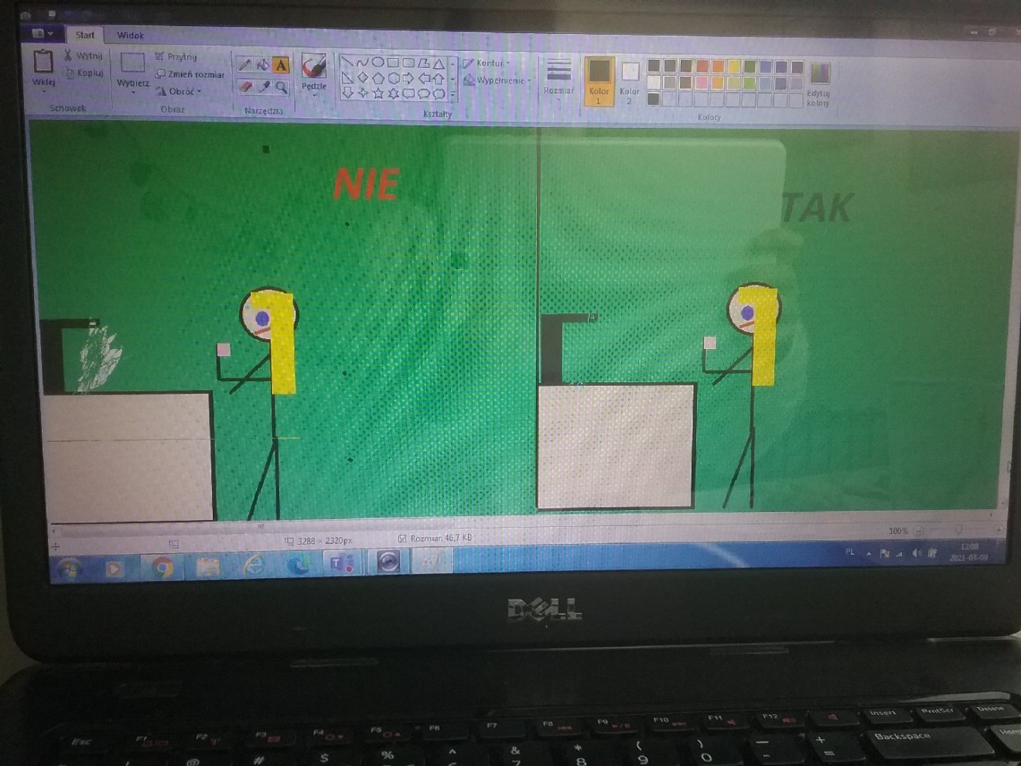
Task: Open the Start ribbon tab
Action: click(x=85, y=35)
